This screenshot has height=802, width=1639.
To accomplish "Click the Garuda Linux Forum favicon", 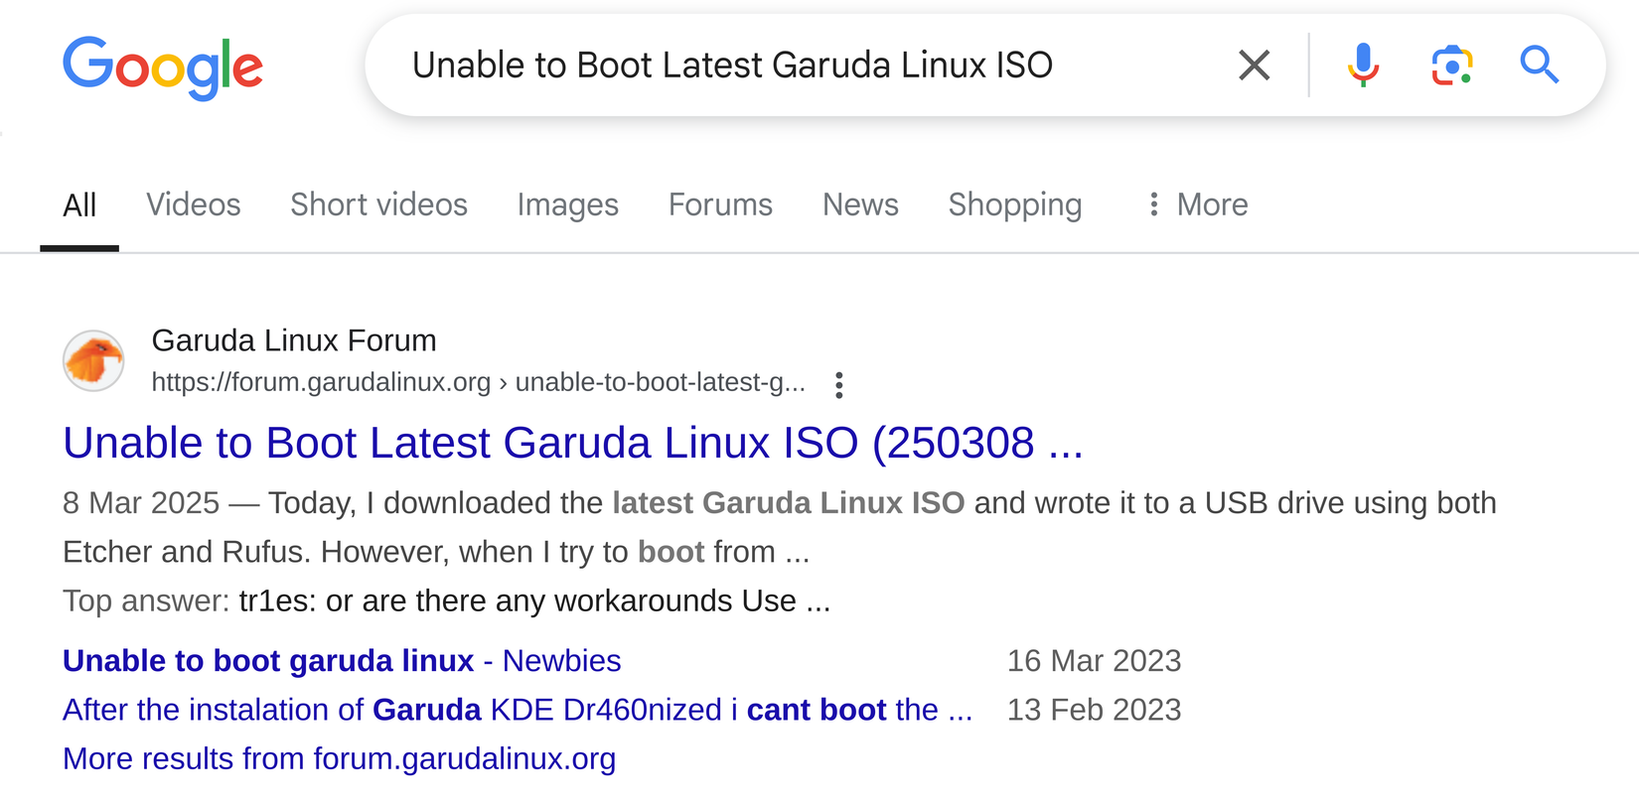I will 93,360.
